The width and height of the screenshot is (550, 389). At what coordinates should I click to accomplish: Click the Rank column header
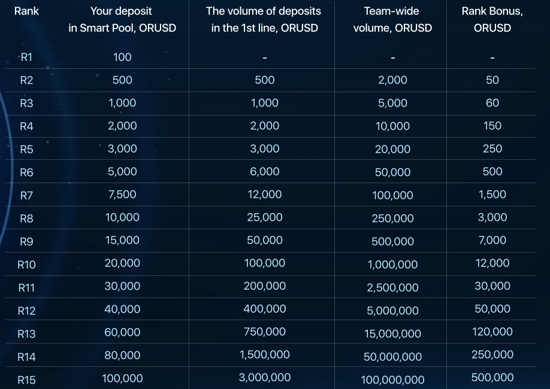26,11
